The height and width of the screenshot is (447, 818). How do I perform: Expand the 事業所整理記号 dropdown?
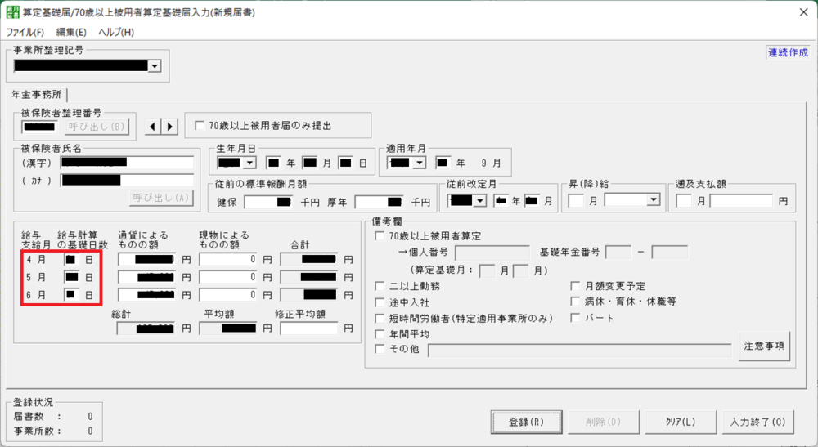point(154,66)
